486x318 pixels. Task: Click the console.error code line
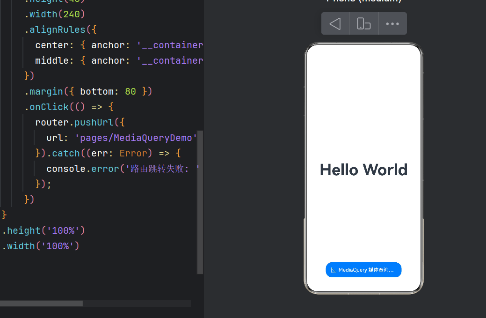(x=123, y=169)
